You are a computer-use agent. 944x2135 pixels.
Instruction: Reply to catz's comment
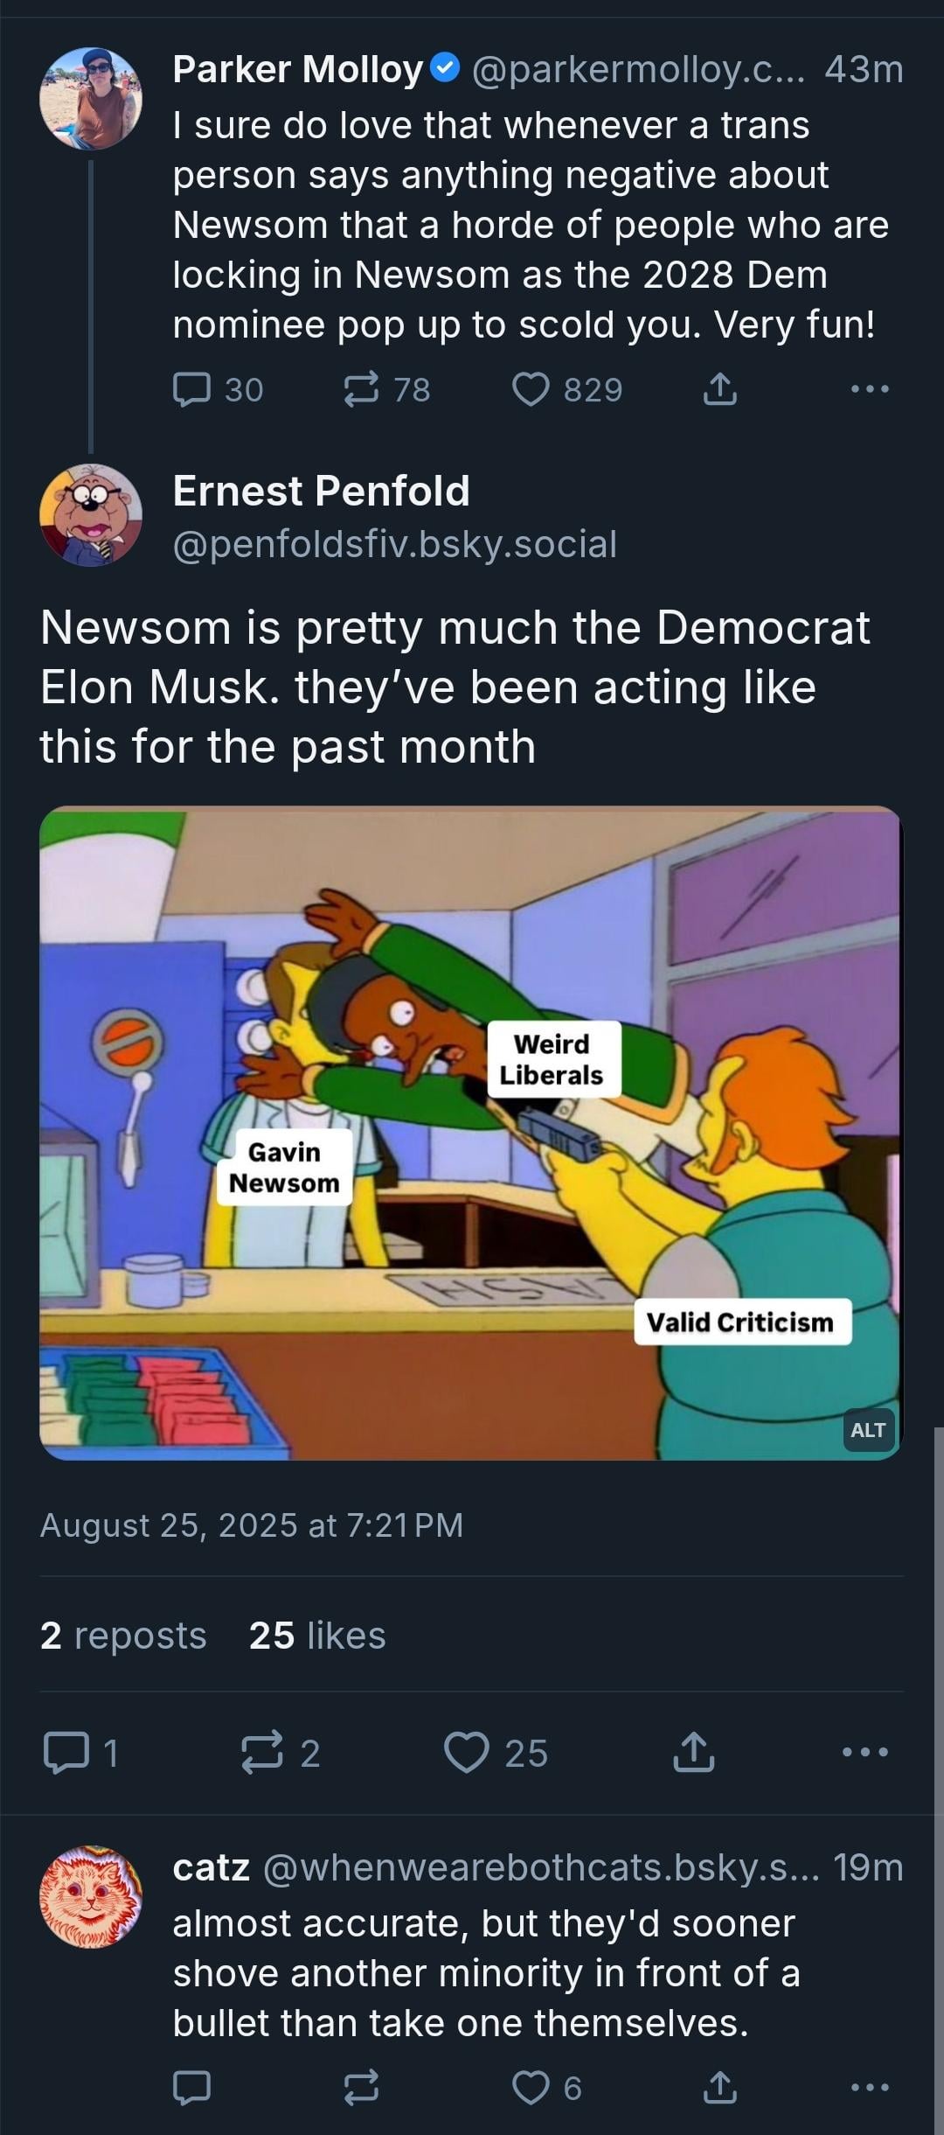(191, 2088)
